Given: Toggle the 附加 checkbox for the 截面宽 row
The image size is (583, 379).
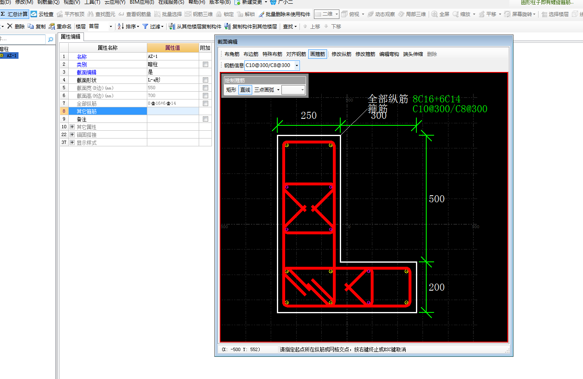Looking at the screenshot, I should [x=205, y=88].
